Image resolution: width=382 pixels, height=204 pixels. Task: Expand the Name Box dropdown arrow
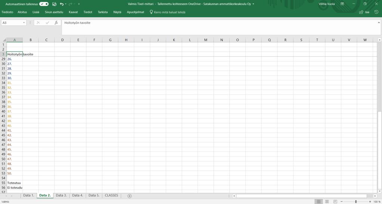[x=24, y=23]
